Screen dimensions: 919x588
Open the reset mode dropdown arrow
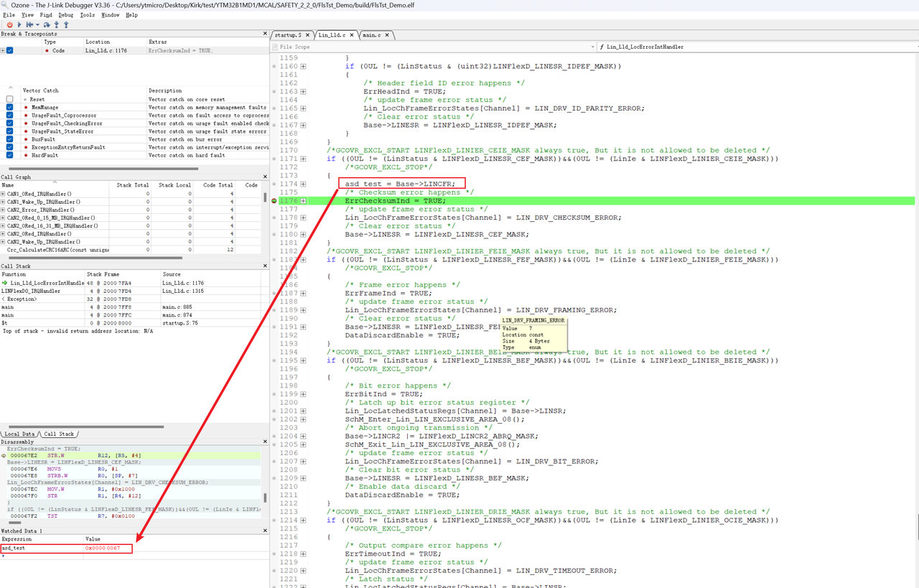(x=37, y=24)
